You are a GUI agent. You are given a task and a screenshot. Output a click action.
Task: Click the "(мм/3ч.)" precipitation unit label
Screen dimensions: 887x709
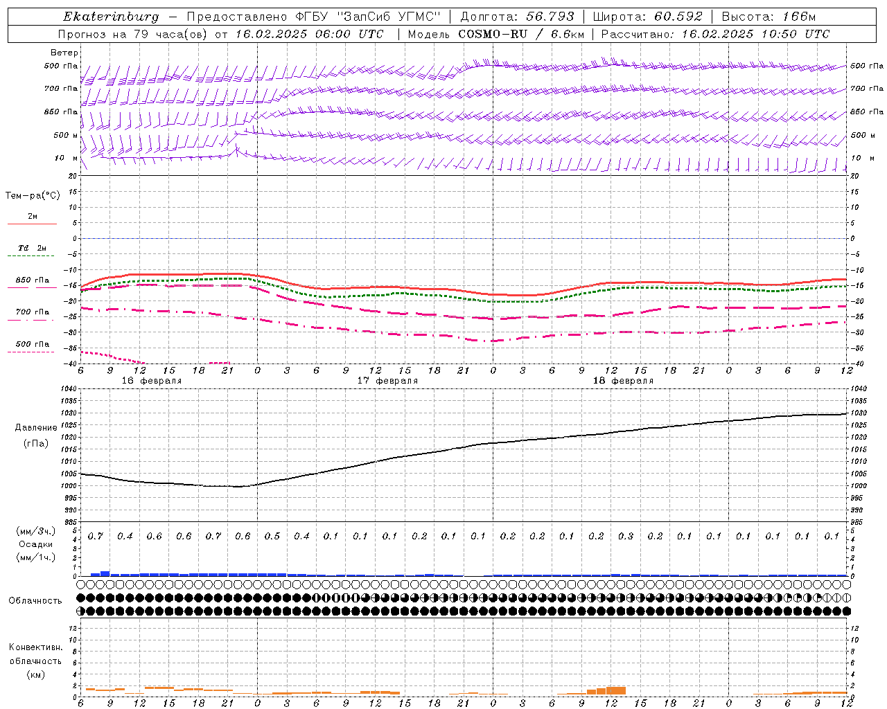[36, 531]
